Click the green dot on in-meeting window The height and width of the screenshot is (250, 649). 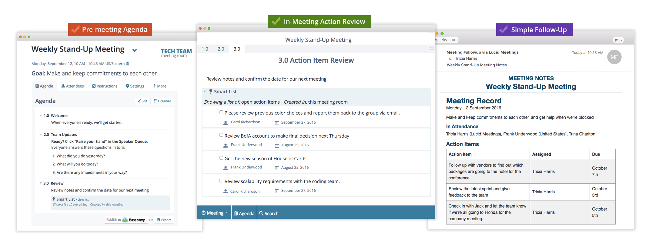[x=209, y=28]
